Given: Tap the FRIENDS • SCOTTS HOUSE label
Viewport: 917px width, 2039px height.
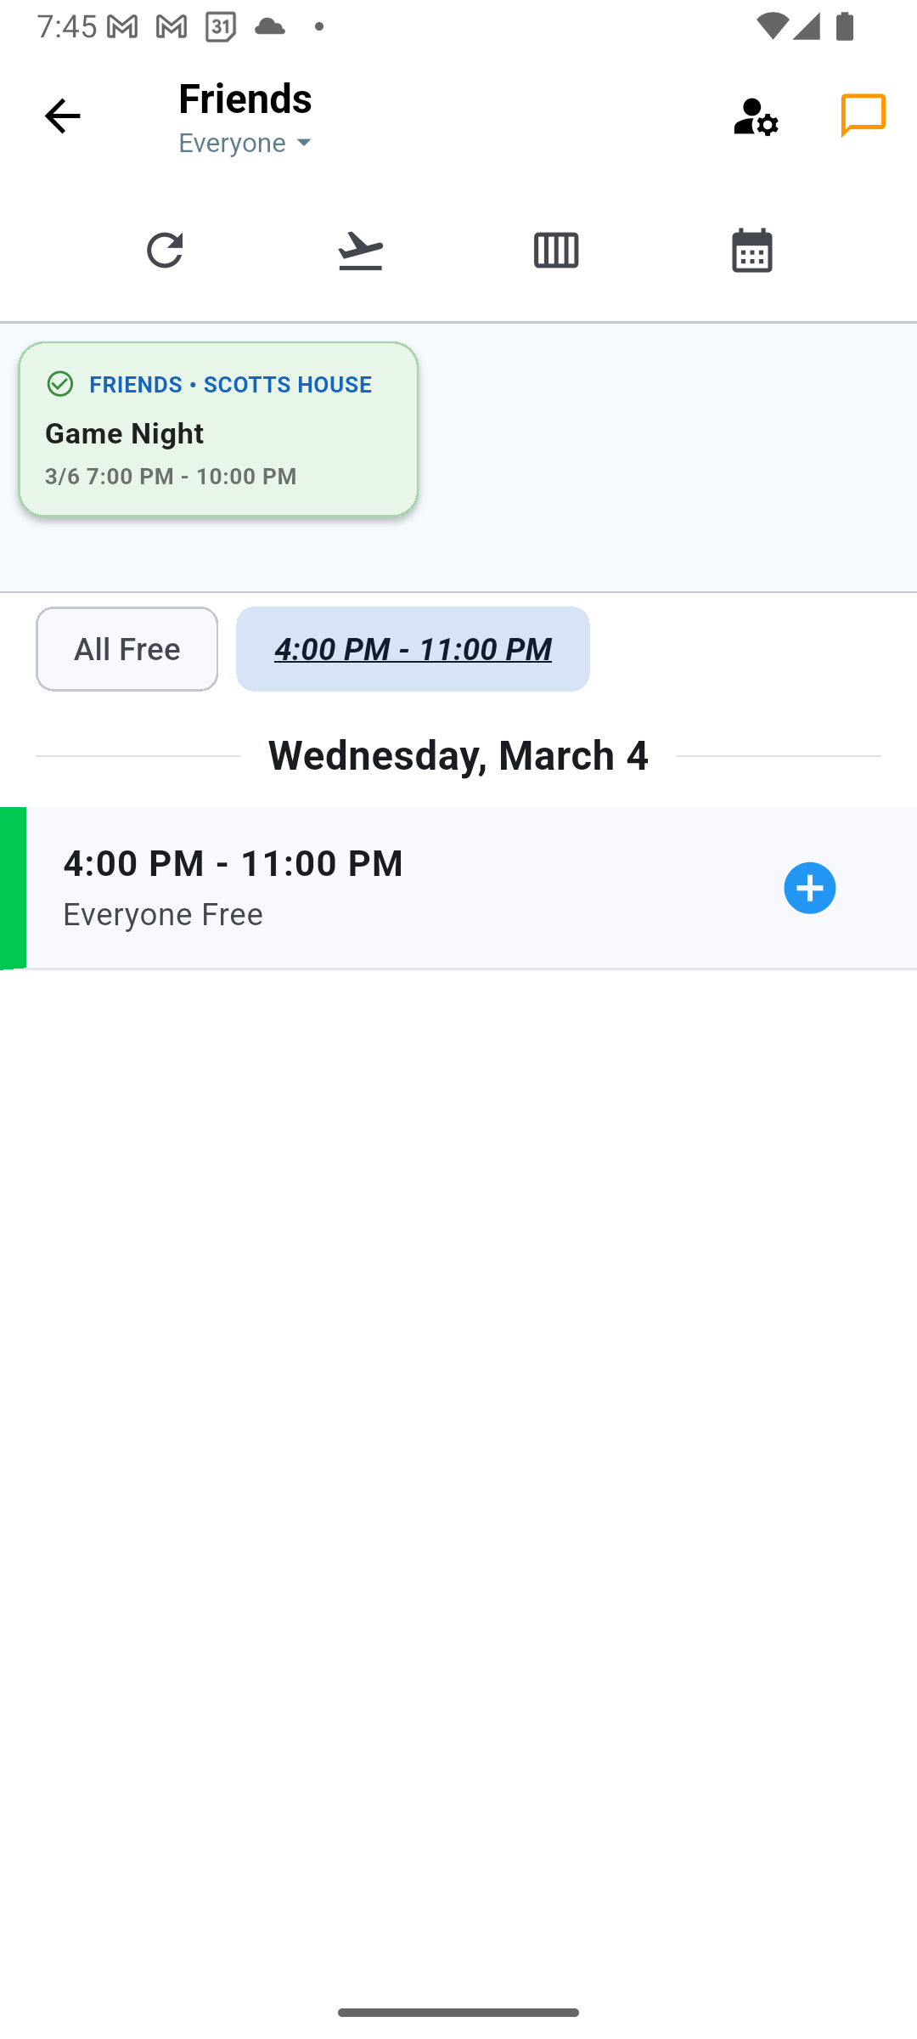Looking at the screenshot, I should pos(230,384).
